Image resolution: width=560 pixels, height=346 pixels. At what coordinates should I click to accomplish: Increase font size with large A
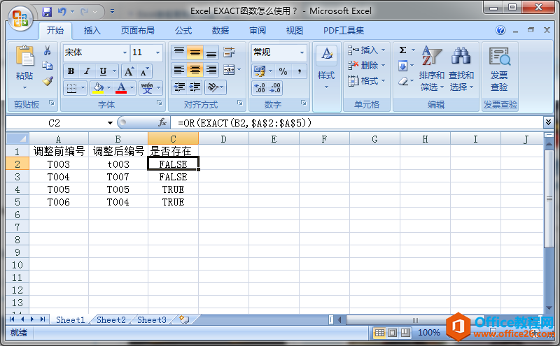129,72
